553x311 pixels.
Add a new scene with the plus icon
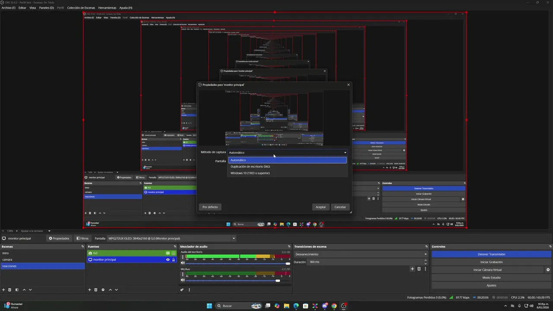[x=3, y=290]
